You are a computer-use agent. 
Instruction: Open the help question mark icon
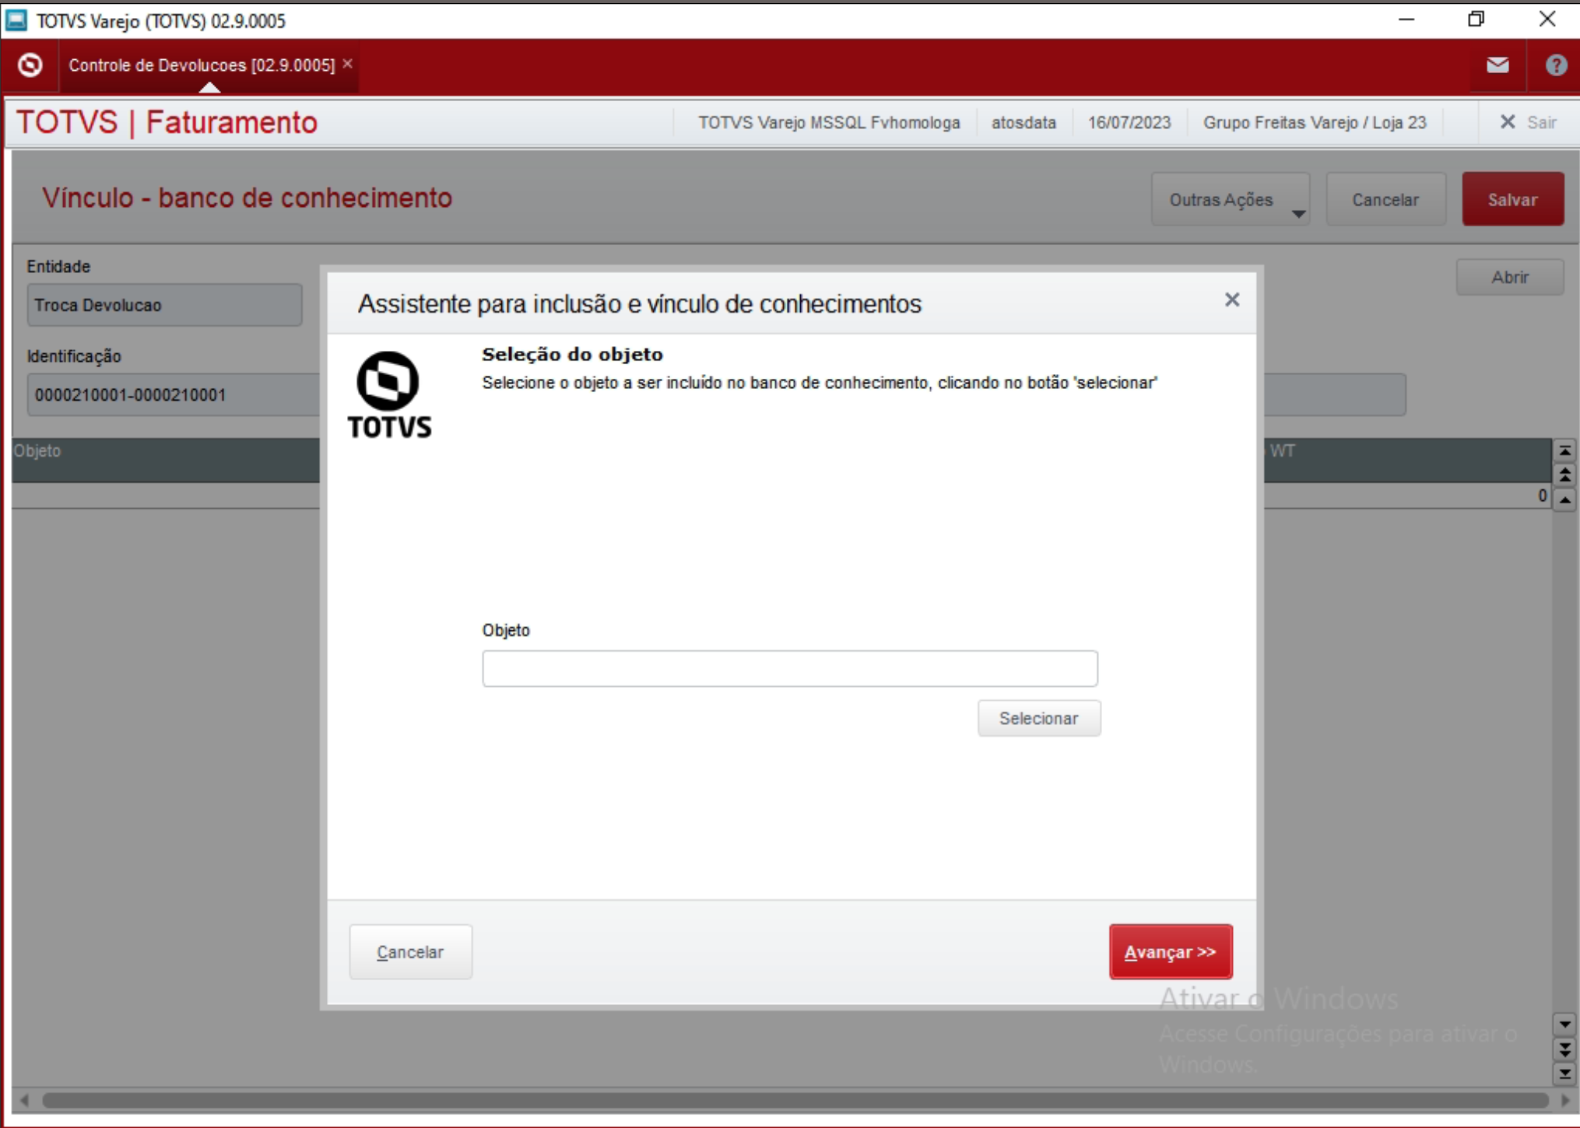tap(1556, 65)
